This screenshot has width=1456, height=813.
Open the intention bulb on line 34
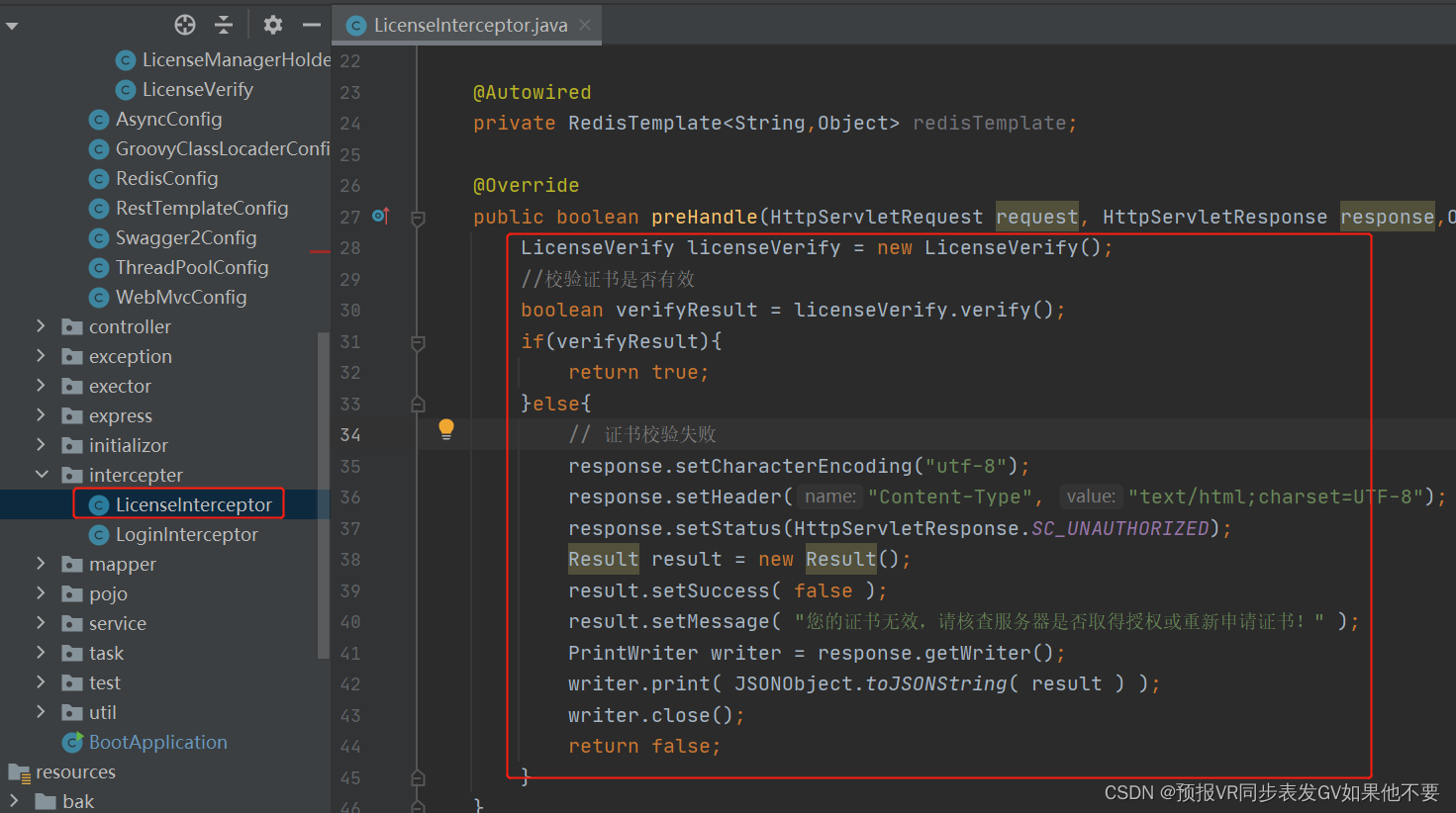pyautogui.click(x=445, y=428)
